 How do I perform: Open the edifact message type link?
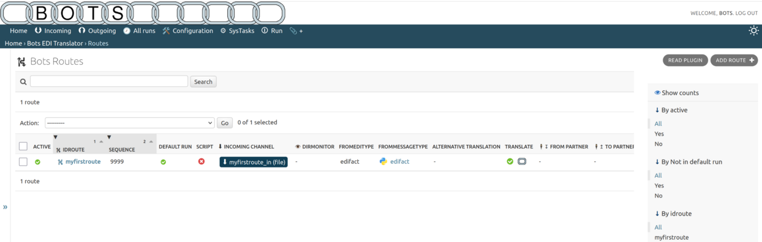399,162
